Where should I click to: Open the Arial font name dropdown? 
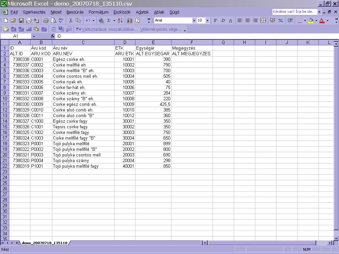194,21
